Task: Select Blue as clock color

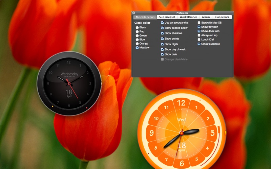Action: [x=137, y=40]
